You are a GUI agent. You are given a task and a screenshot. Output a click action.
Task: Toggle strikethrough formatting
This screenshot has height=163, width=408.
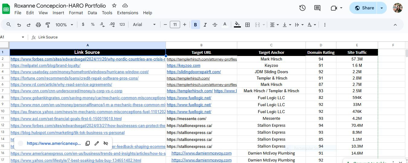click(215, 25)
